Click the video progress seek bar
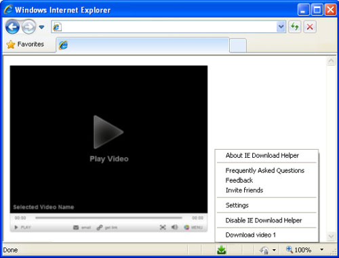The width and height of the screenshot is (339, 258). [108, 218]
